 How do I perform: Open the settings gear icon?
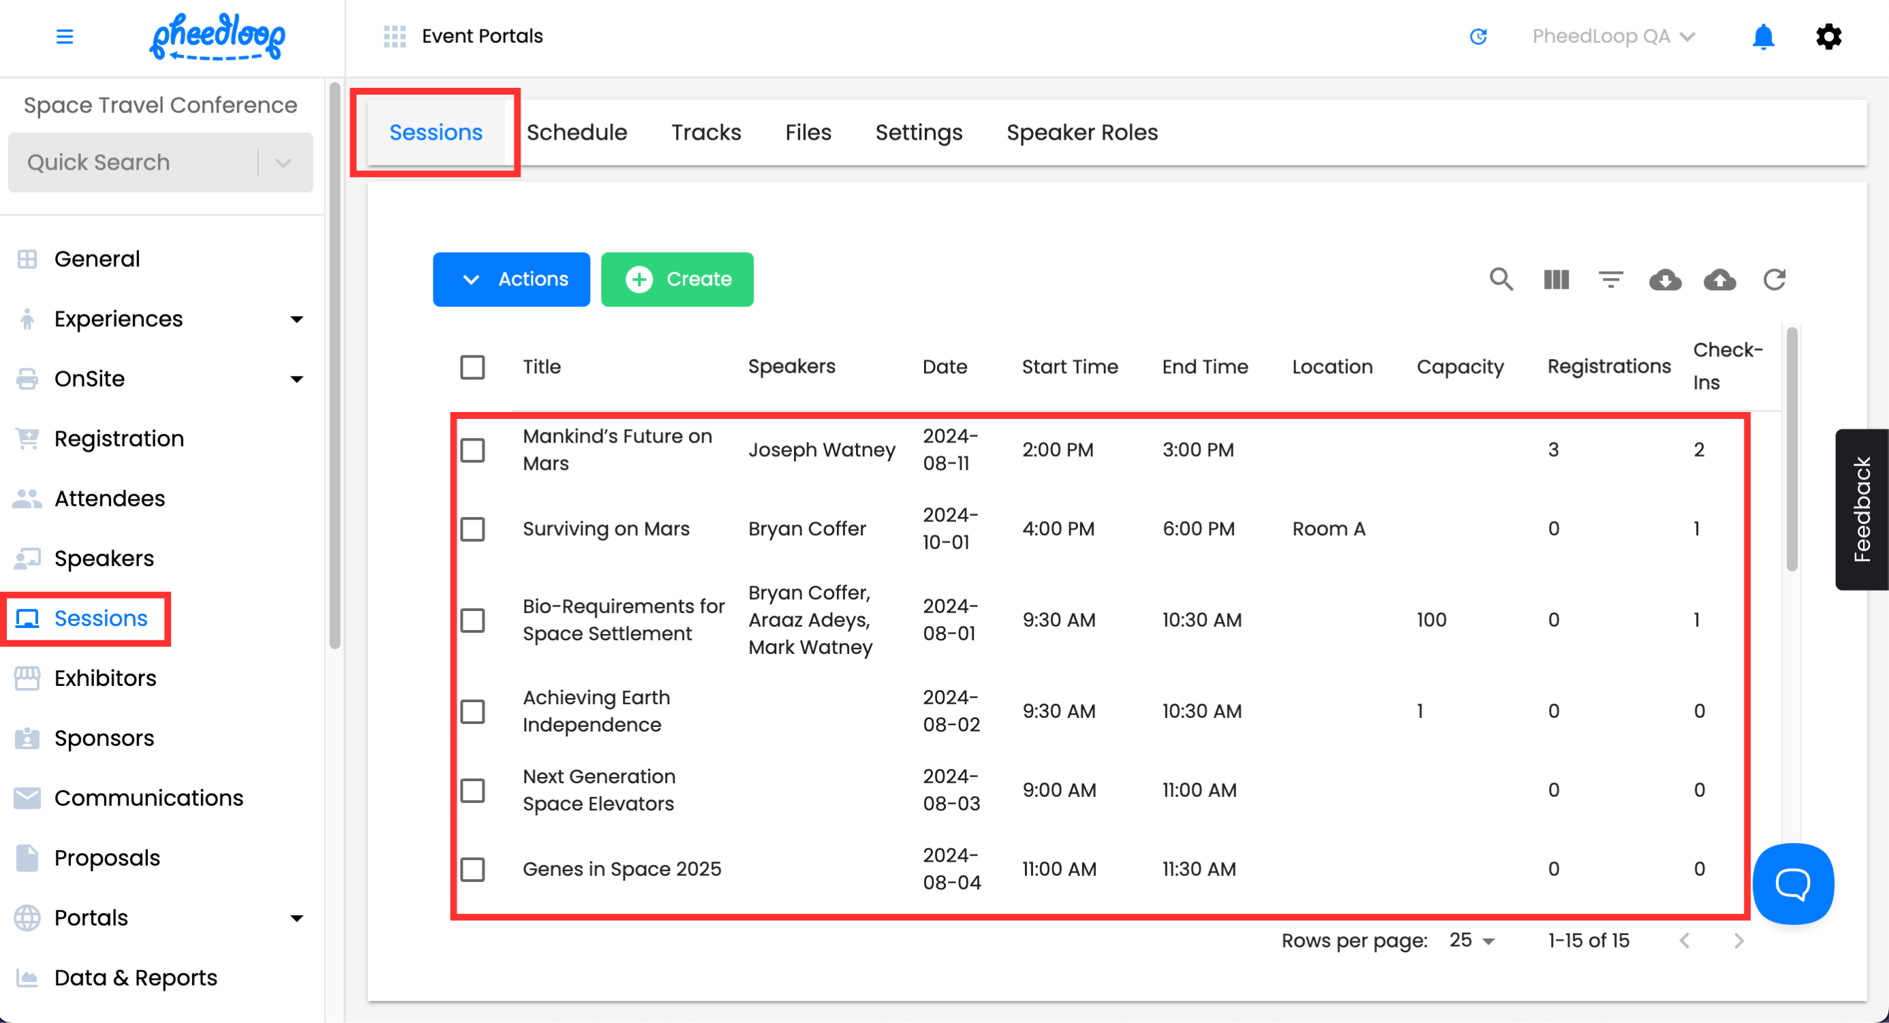pyautogui.click(x=1828, y=37)
